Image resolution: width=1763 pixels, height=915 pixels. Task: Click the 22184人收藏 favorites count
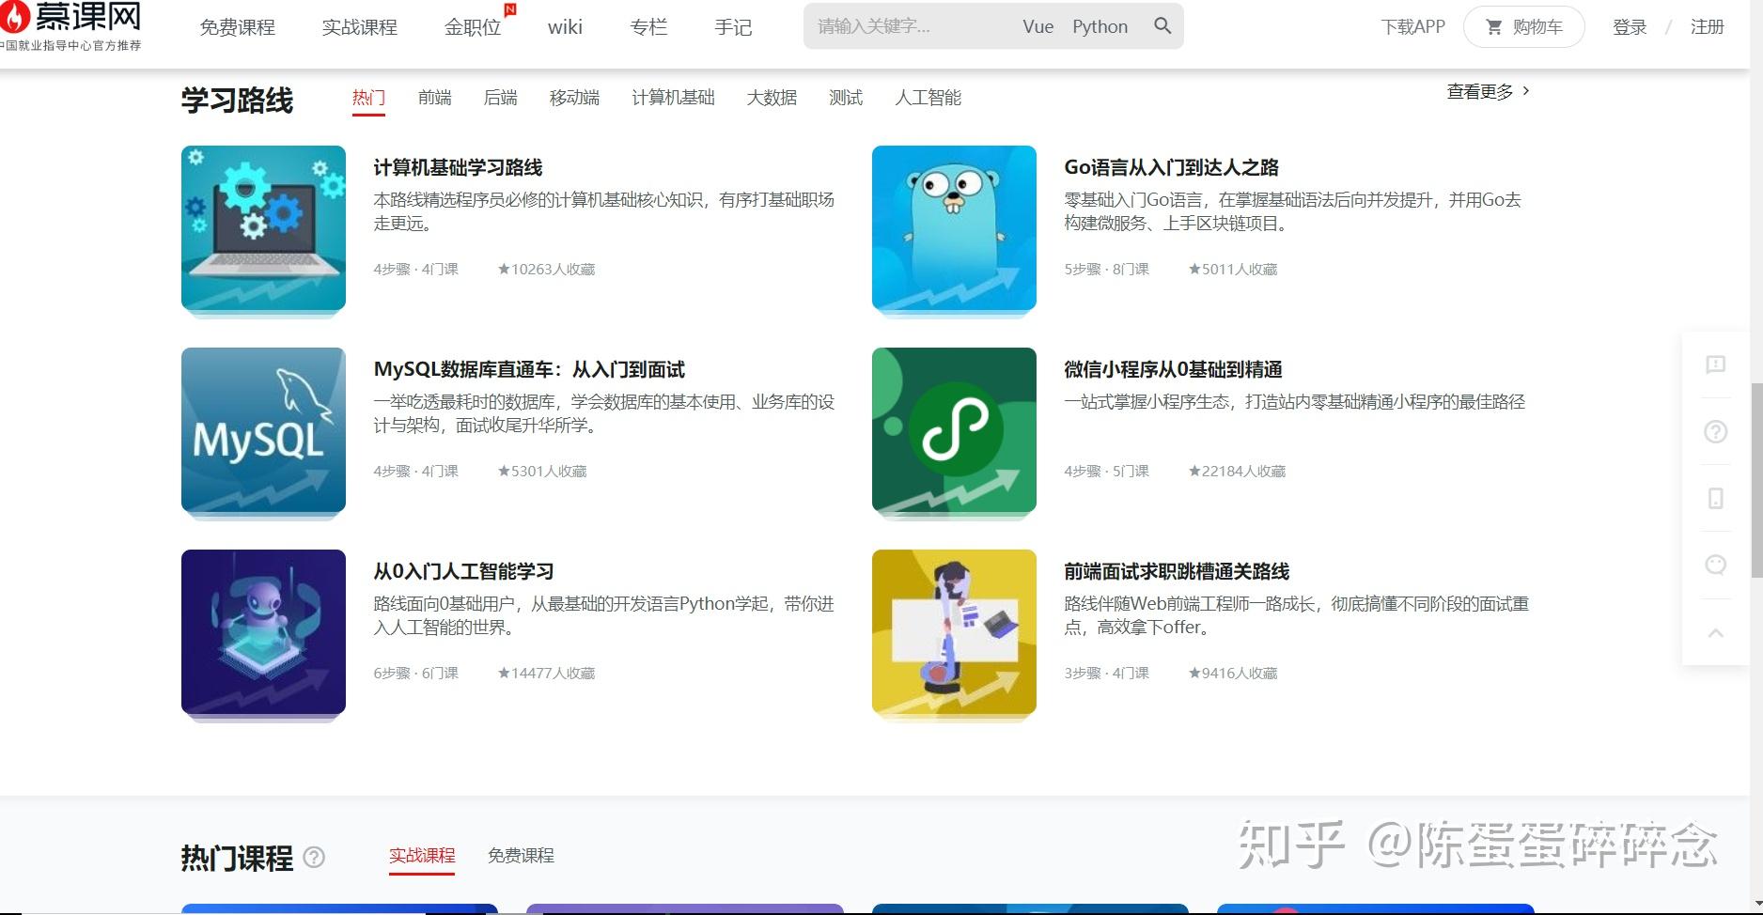click(1237, 472)
